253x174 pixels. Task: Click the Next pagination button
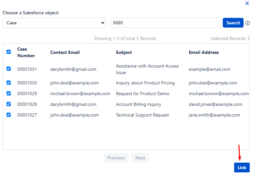click(140, 158)
